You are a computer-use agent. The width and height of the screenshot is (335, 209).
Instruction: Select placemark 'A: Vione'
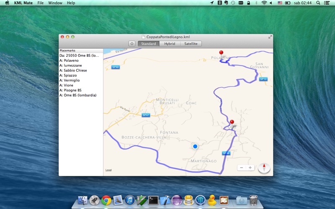pos(81,85)
